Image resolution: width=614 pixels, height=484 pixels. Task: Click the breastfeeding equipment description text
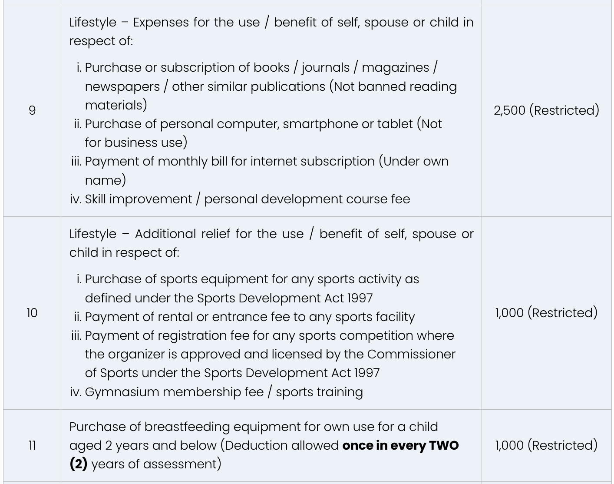[264, 445]
